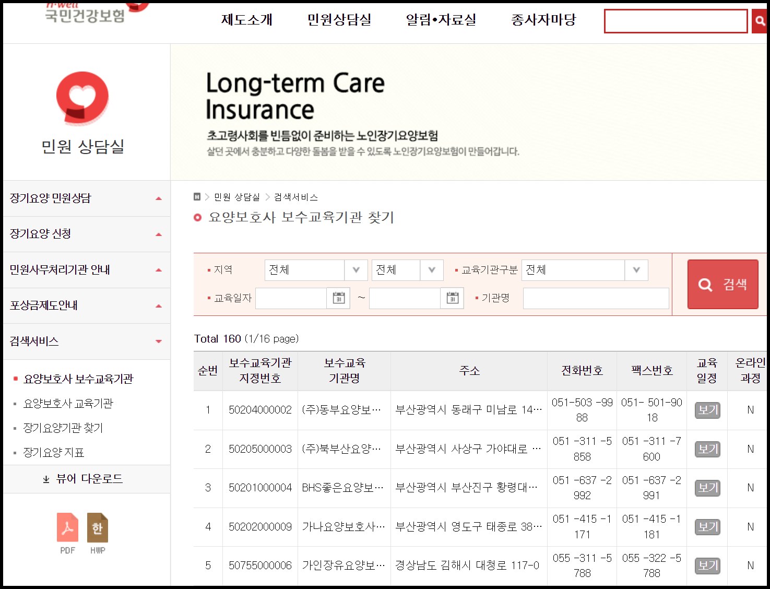Click 보기 button for row 4

[707, 527]
